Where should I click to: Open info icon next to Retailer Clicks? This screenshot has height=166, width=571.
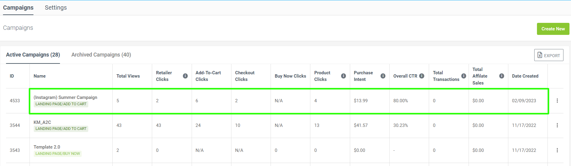click(x=185, y=76)
